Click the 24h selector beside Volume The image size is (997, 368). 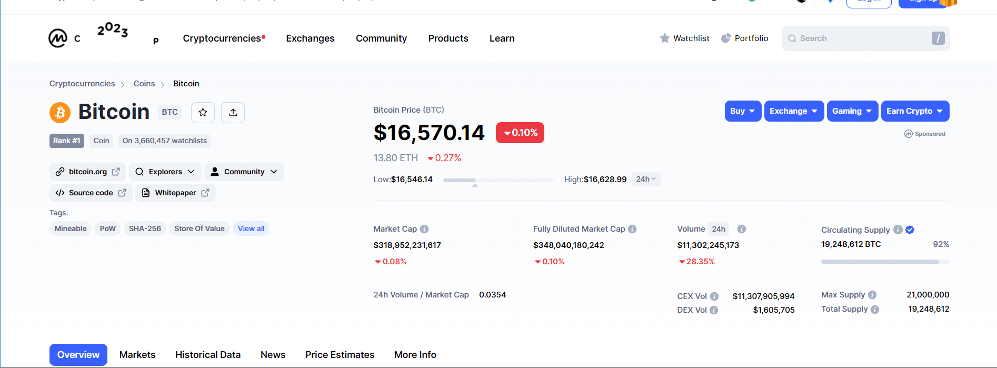tap(719, 229)
